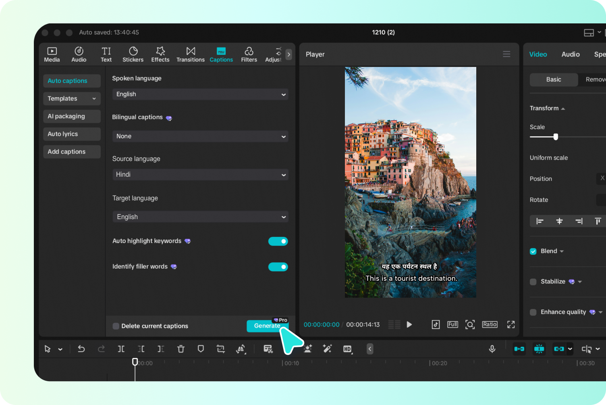
Task: Delete the part right of the playhead
Action: 161,349
